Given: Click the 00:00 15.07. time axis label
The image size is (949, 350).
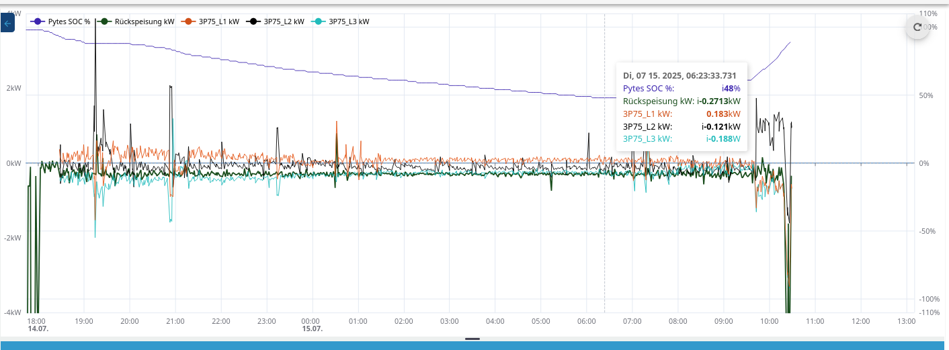Looking at the screenshot, I should click(x=312, y=325).
